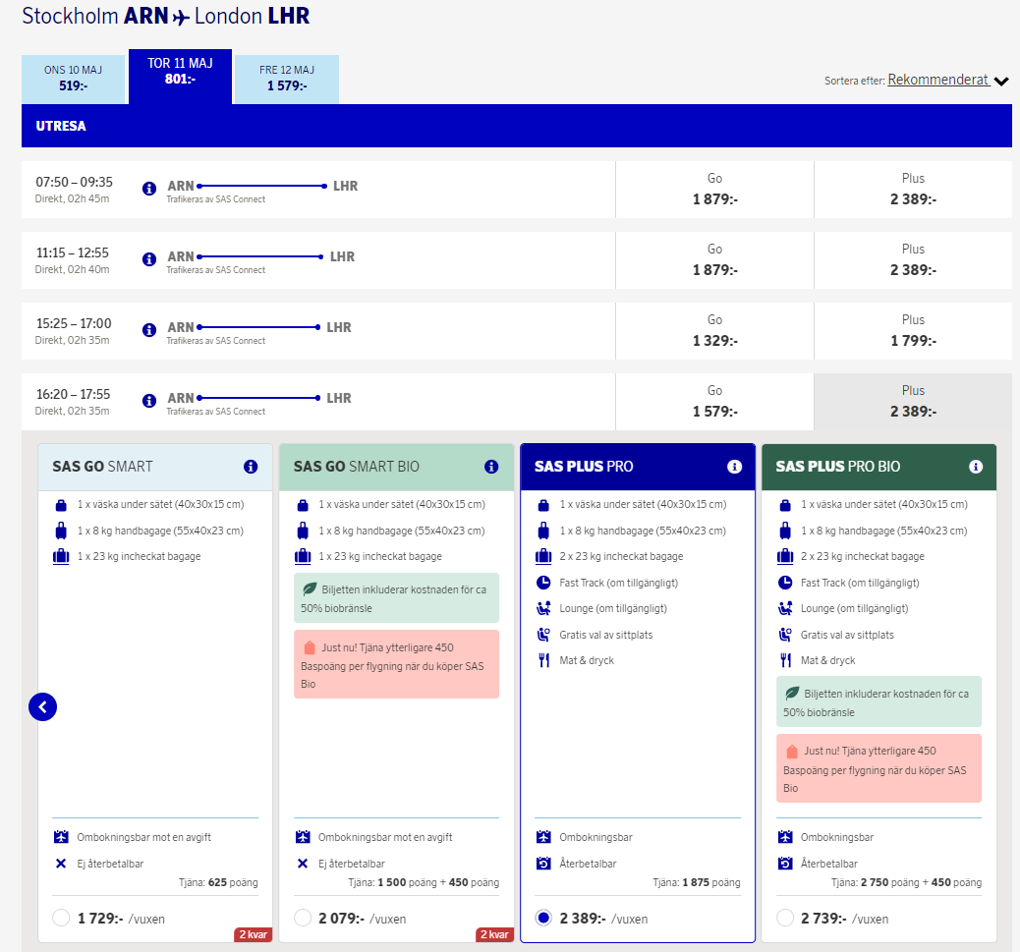Image resolution: width=1020 pixels, height=952 pixels.
Task: Open SAS Go Smart Bio info icon
Action: tap(491, 467)
